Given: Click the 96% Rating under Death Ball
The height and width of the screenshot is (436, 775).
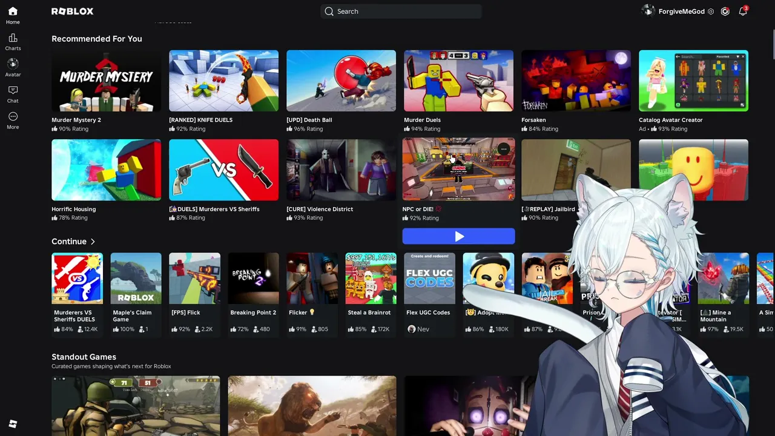Looking at the screenshot, I should pyautogui.click(x=309, y=129).
